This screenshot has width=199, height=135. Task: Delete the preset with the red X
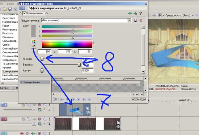[141, 21]
